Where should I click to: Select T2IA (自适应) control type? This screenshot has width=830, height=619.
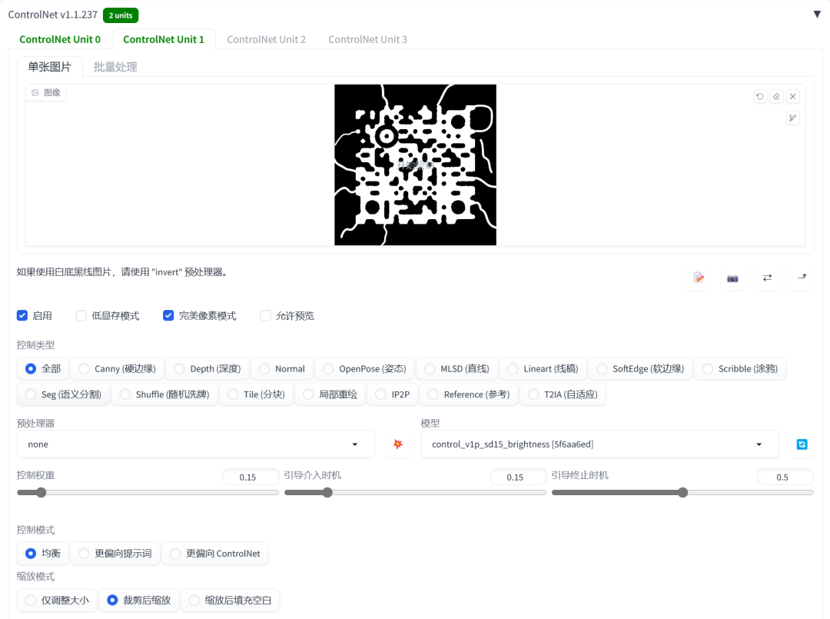[x=563, y=394]
